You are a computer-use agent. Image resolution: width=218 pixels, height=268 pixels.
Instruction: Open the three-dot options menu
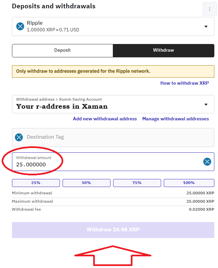click(x=209, y=9)
